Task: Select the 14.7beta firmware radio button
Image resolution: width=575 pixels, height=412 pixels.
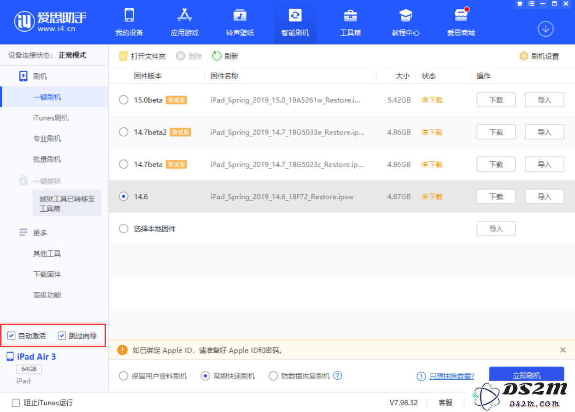Action: (123, 164)
